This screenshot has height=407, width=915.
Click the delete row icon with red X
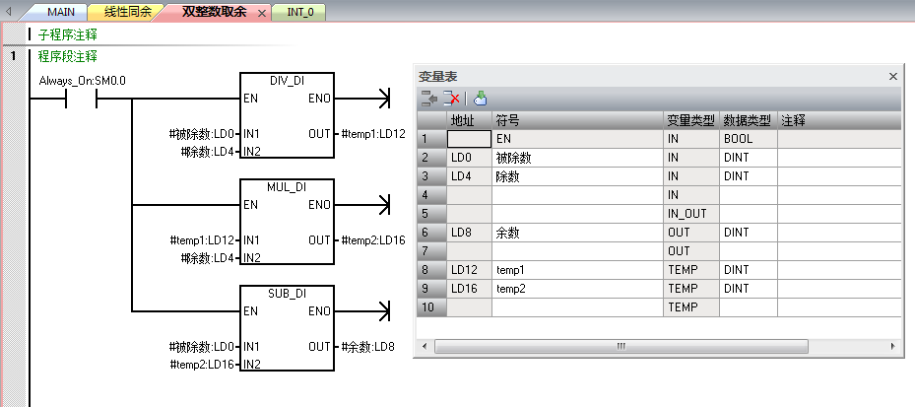pyautogui.click(x=452, y=99)
